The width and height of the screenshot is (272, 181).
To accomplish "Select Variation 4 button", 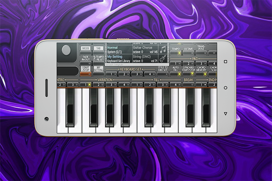I will [124, 85].
